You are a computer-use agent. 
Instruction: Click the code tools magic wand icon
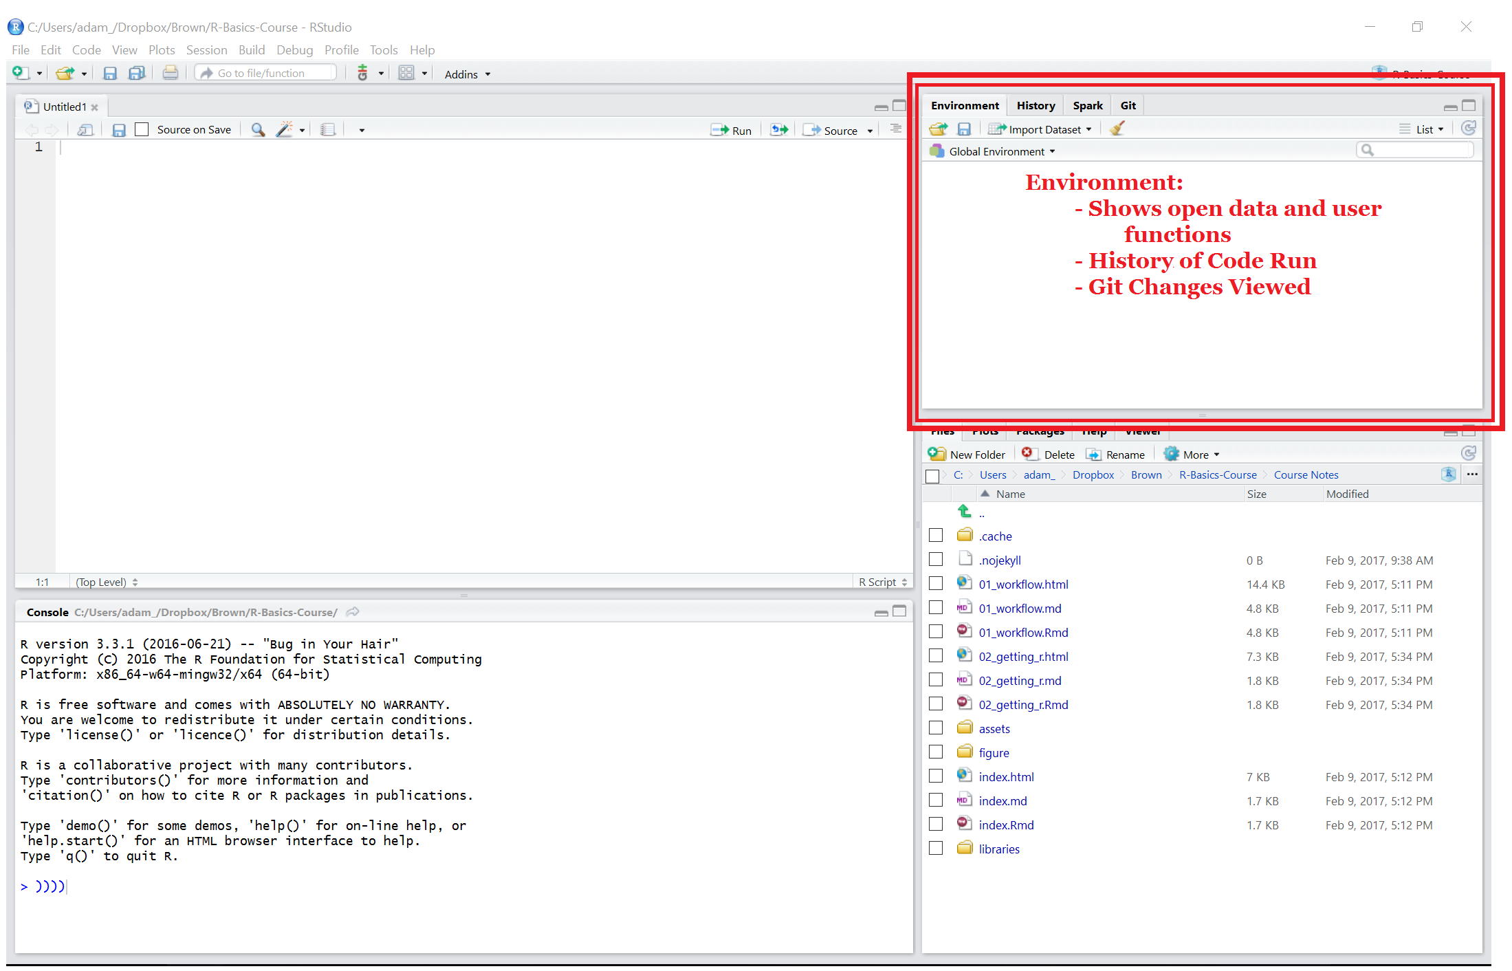(285, 130)
